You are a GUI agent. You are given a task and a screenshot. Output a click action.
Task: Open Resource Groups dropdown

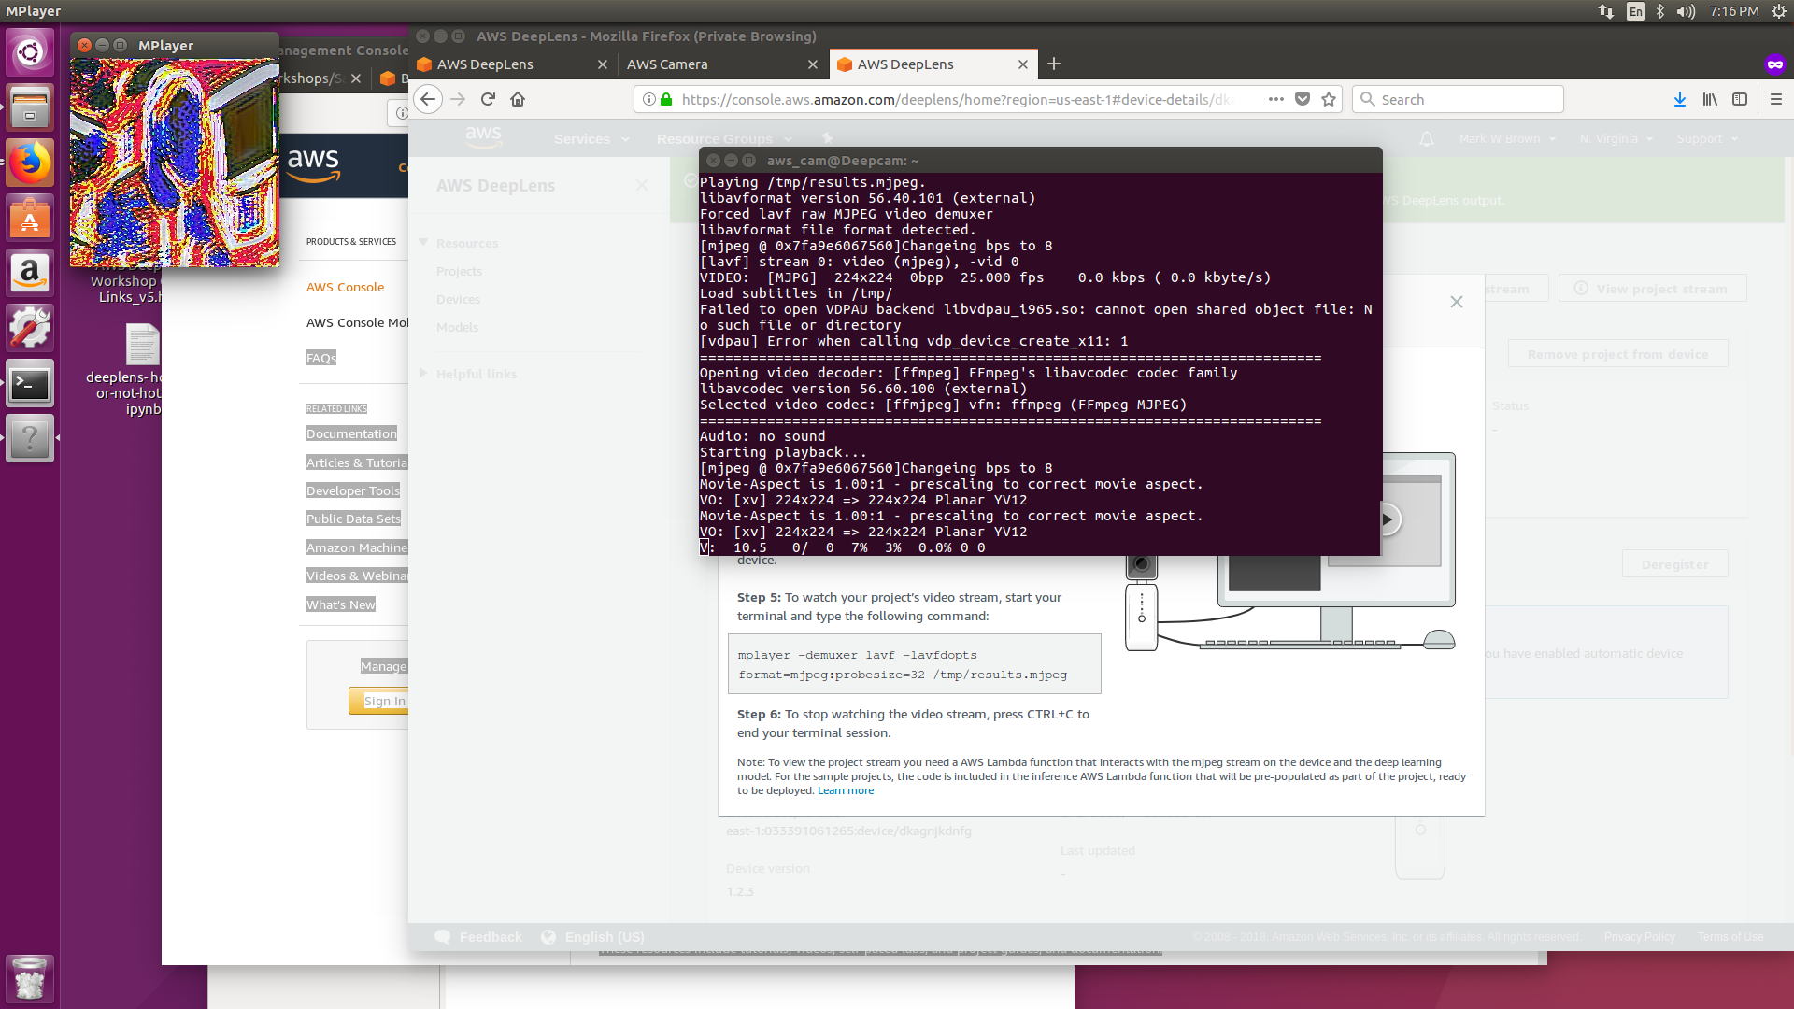tap(724, 138)
